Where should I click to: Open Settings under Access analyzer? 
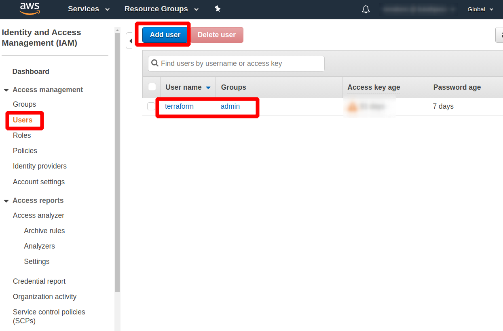[x=37, y=261]
